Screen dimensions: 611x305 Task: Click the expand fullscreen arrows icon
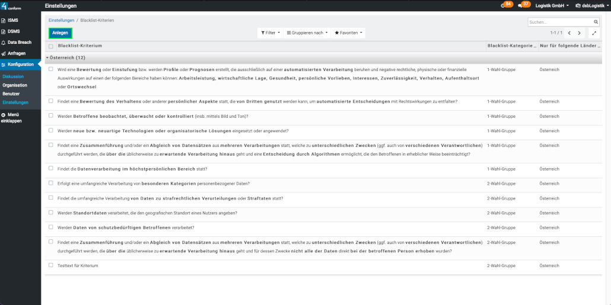(594, 33)
